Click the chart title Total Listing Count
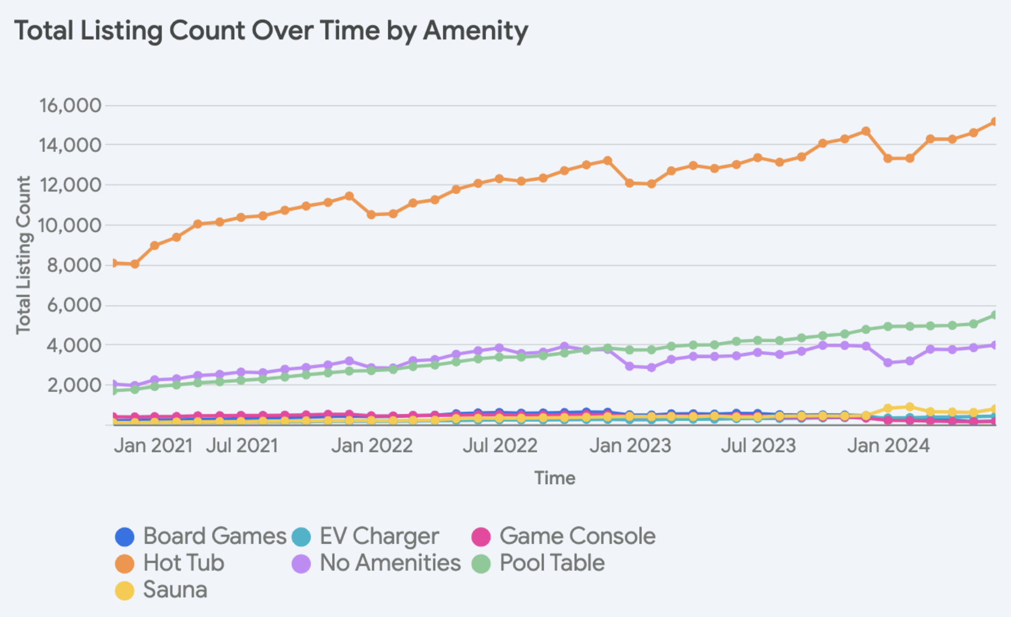1011x617 pixels. click(271, 30)
